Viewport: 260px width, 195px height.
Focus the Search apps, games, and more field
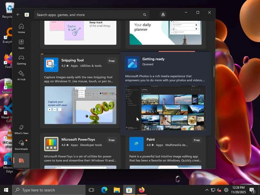(91, 15)
